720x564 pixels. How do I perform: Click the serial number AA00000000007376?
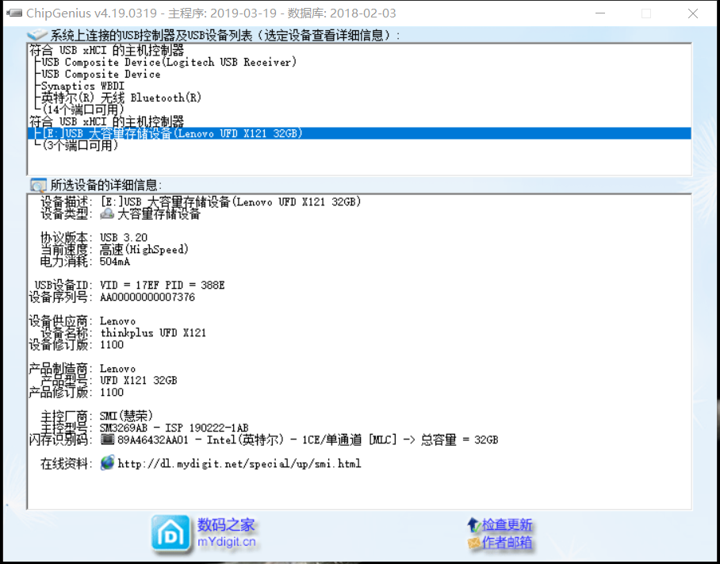tap(147, 297)
